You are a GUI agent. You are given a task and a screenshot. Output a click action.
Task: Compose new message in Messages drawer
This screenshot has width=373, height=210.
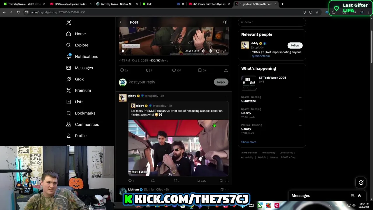353,196
